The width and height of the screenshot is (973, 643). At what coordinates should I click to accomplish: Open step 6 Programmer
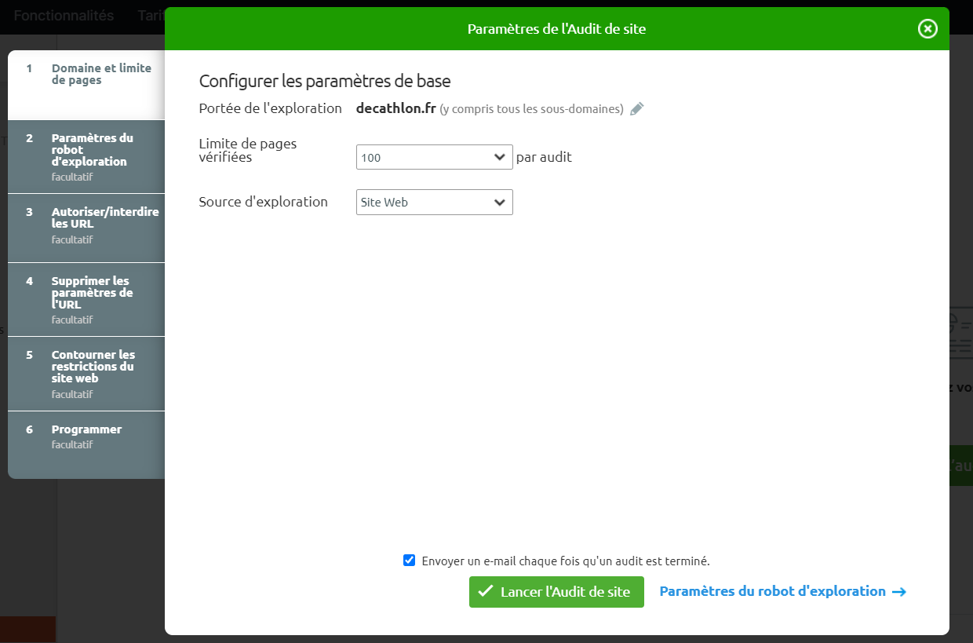(x=86, y=429)
